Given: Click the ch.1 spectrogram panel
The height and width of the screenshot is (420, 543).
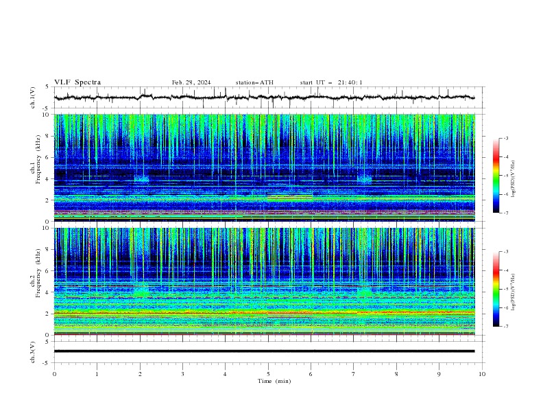Looking at the screenshot, I should point(265,167).
